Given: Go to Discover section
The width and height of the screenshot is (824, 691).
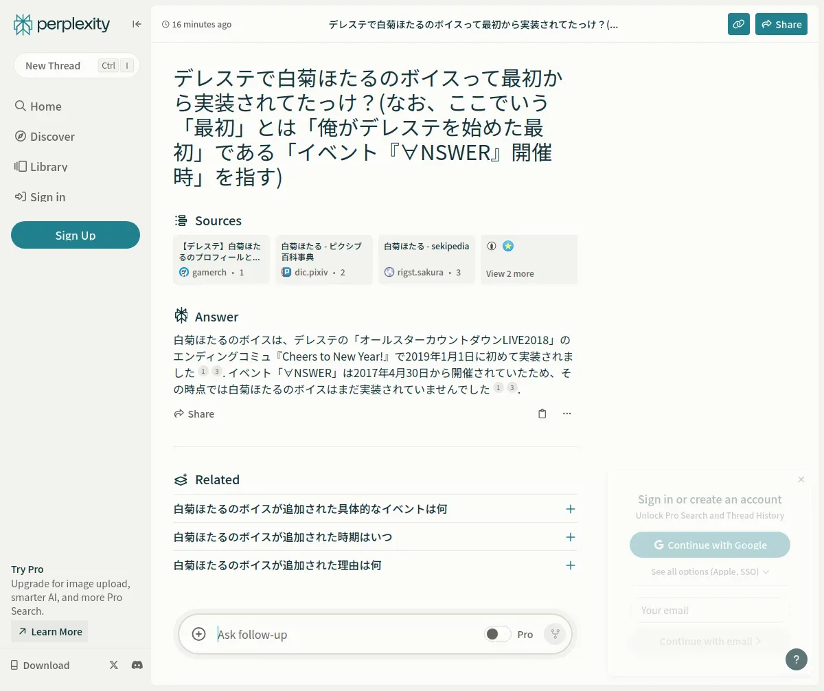Looking at the screenshot, I should tap(45, 136).
